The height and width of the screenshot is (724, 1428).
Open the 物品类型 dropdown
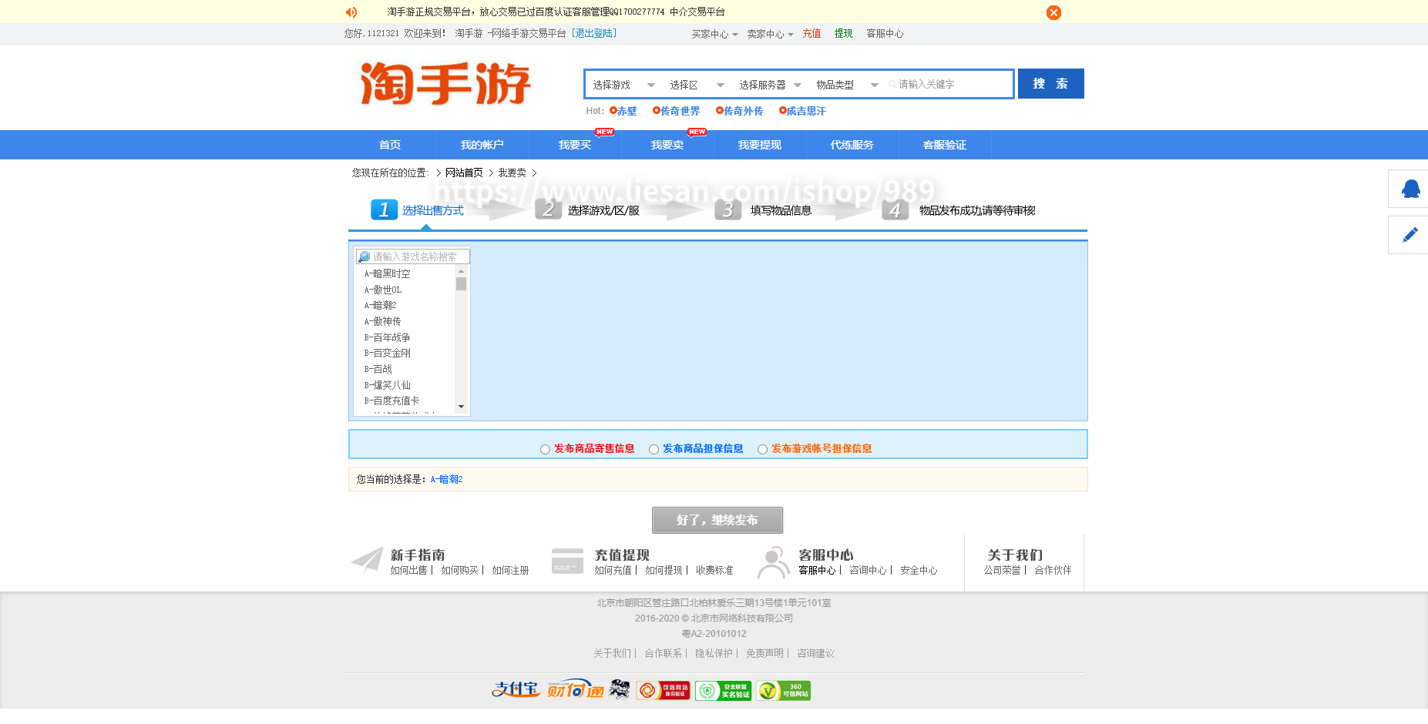(x=847, y=85)
